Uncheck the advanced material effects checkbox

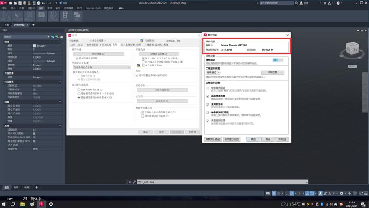coord(208,96)
